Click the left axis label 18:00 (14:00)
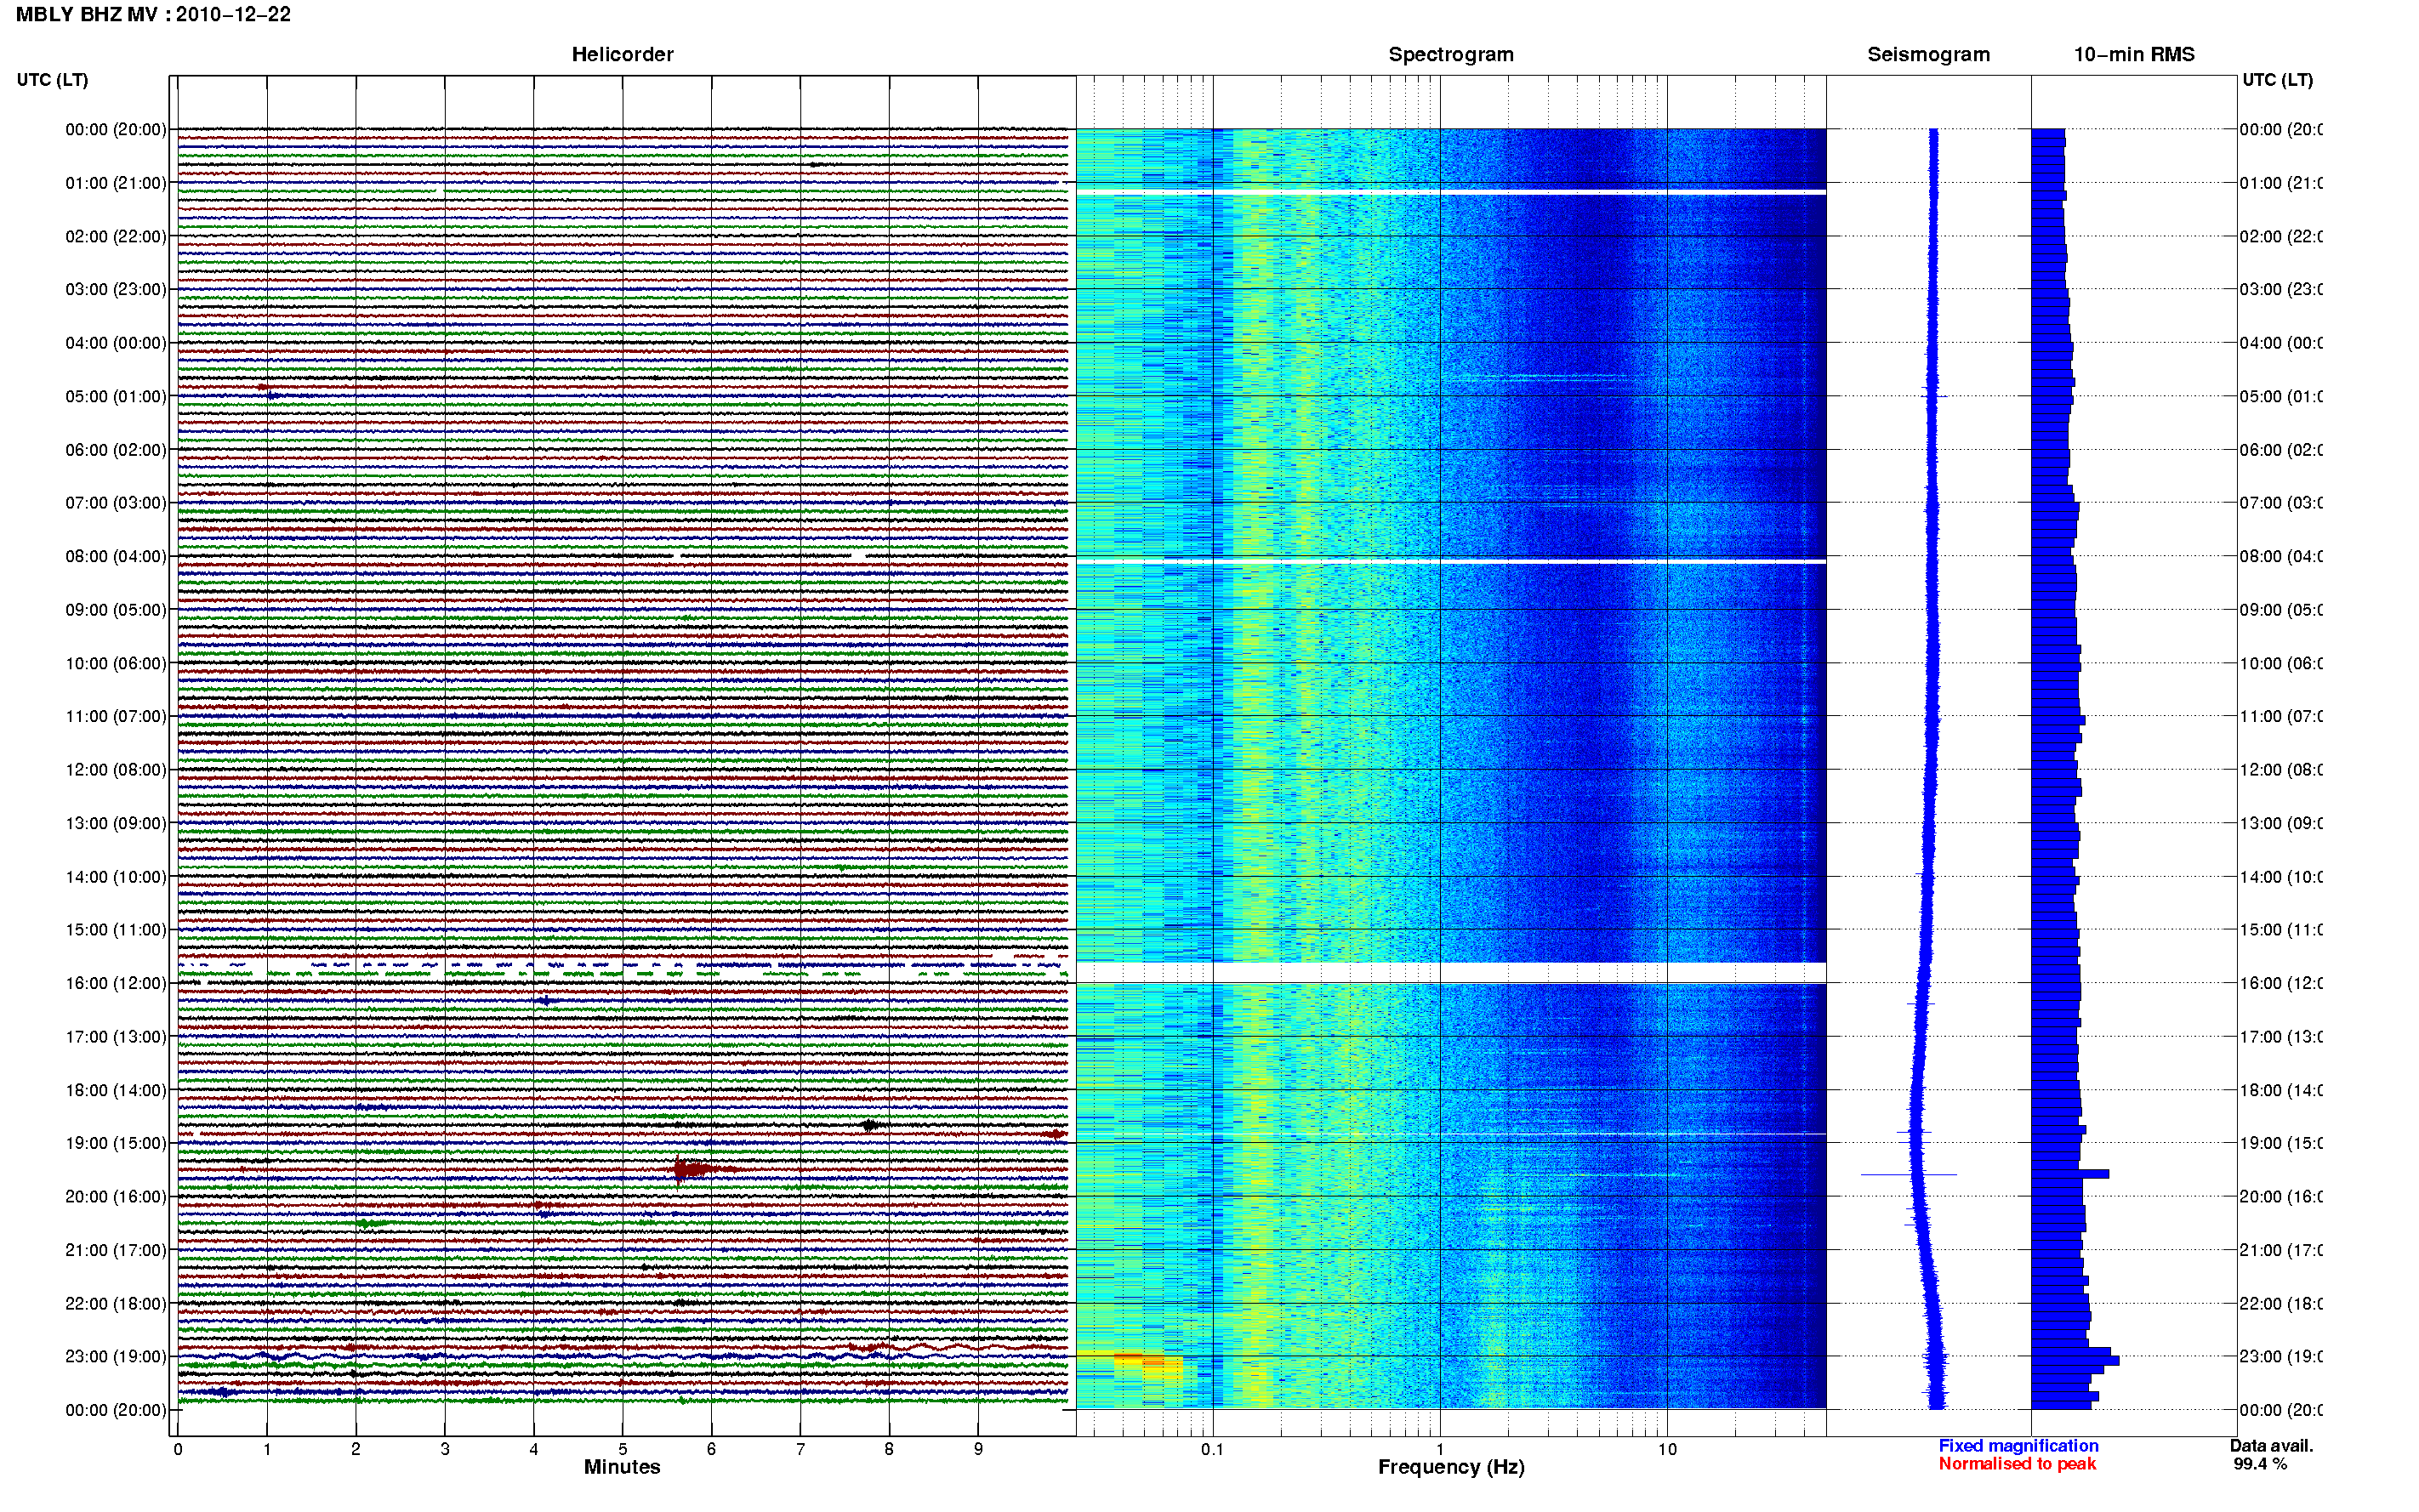Image resolution: width=2419 pixels, height=1512 pixels. point(116,1091)
